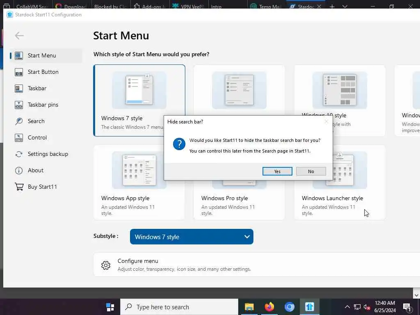Open the About page
The height and width of the screenshot is (315, 420).
[x=36, y=170]
